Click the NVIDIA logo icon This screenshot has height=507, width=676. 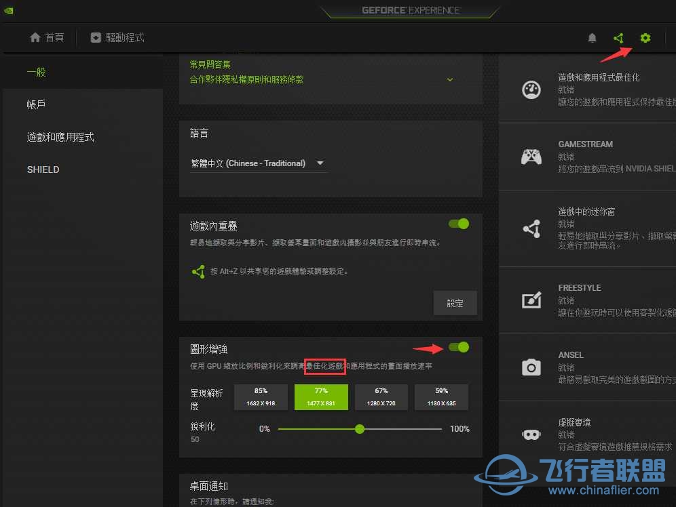point(9,11)
